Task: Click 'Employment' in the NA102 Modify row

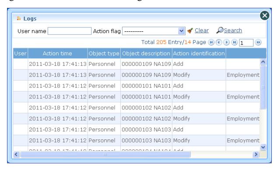Action: [243, 119]
